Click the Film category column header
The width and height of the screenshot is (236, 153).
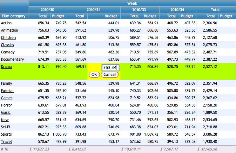[x=12, y=16]
